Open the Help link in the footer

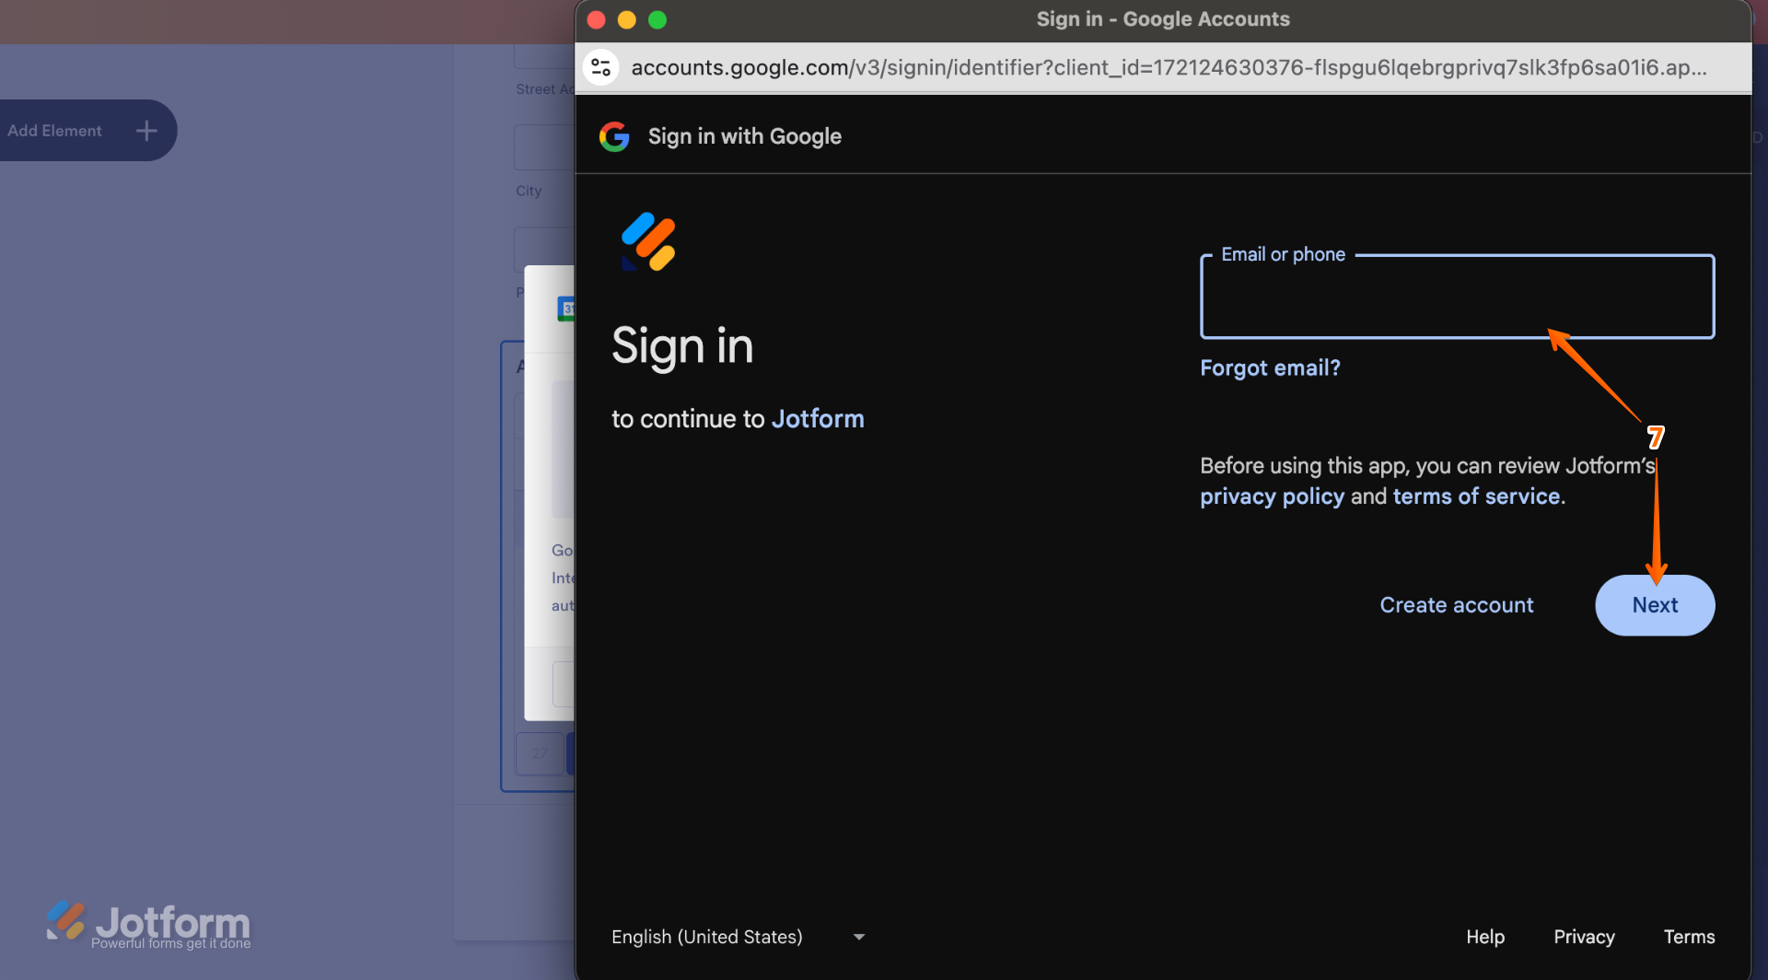[x=1485, y=937]
